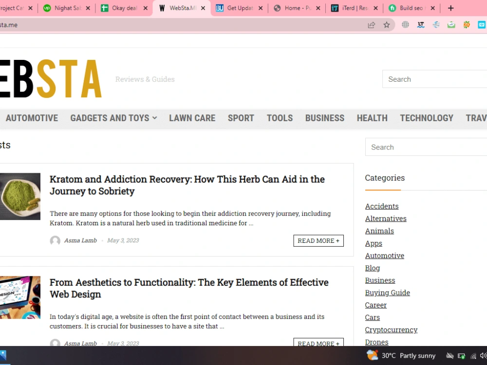Open the Cryptocurrency category link
This screenshot has height=365, width=487.
tap(392, 329)
